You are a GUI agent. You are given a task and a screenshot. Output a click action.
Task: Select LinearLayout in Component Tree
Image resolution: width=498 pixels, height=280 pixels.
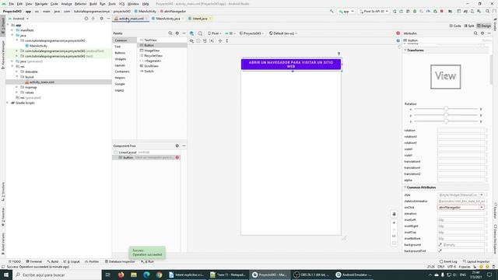128,152
